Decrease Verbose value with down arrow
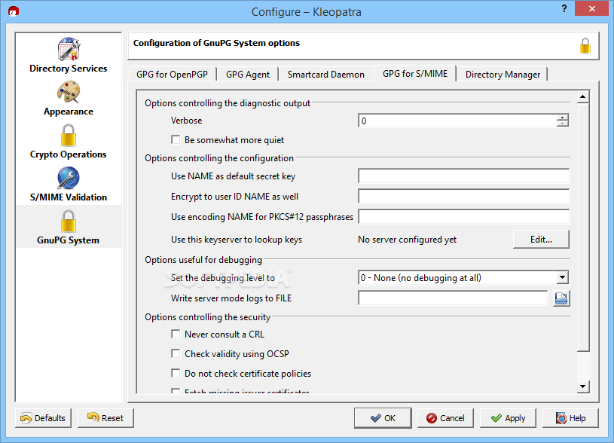The image size is (614, 443). 562,124
